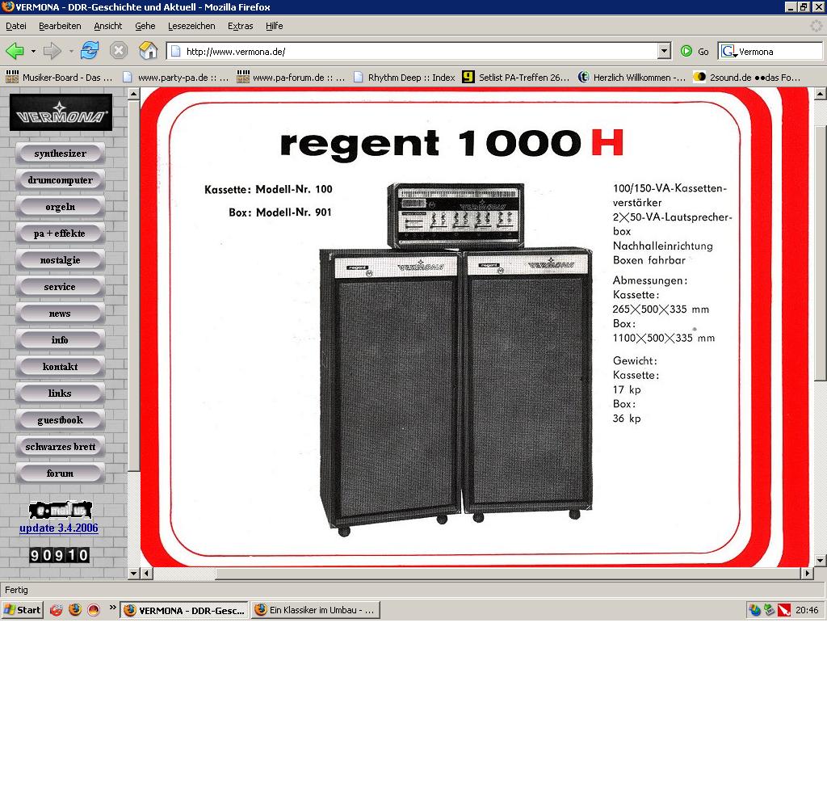Open the 2sound.de bookmark
This screenshot has height=808, width=827.
click(x=747, y=78)
